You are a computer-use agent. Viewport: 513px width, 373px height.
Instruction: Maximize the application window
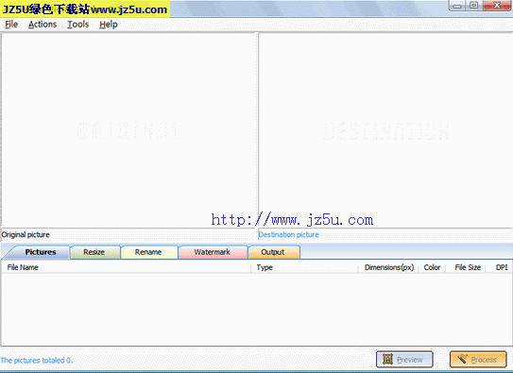coord(473,6)
